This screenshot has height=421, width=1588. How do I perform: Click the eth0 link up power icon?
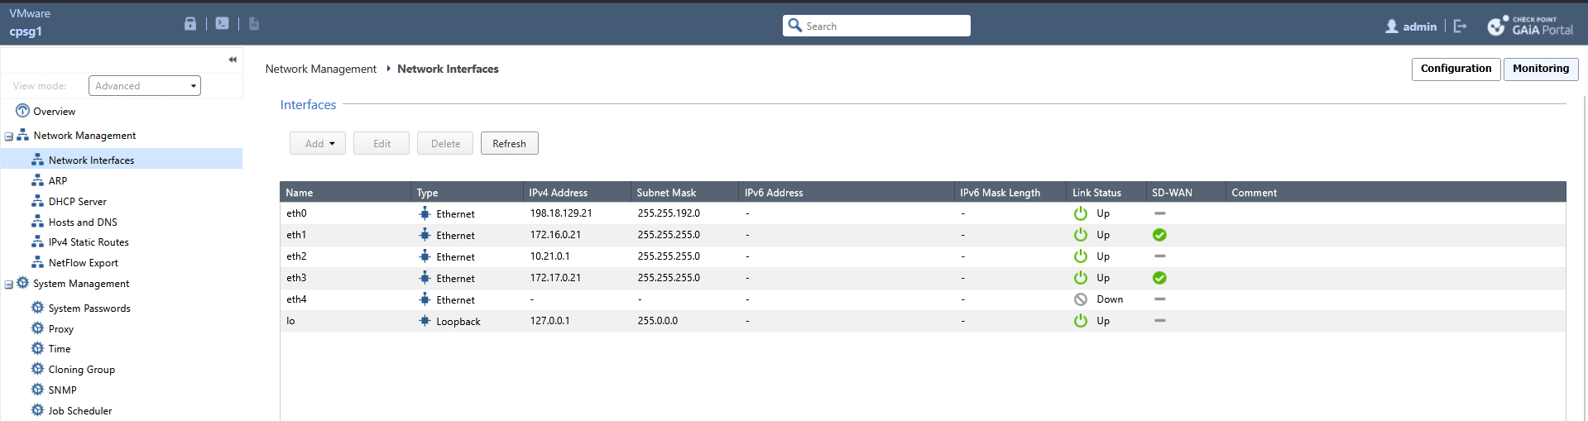coord(1080,213)
